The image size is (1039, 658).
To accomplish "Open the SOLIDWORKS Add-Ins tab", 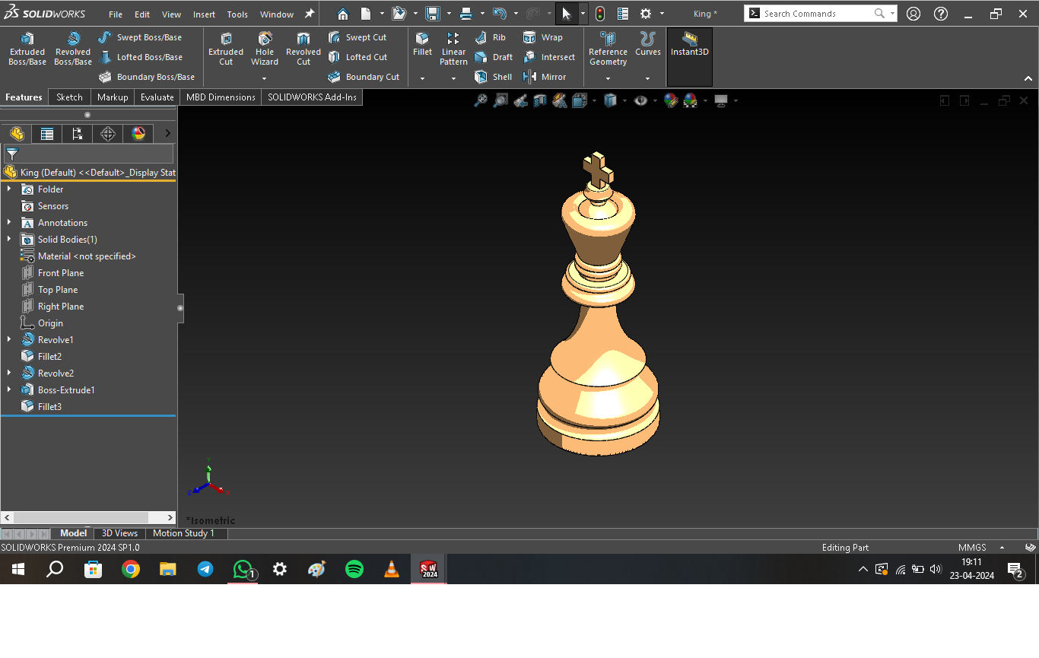I will point(312,97).
